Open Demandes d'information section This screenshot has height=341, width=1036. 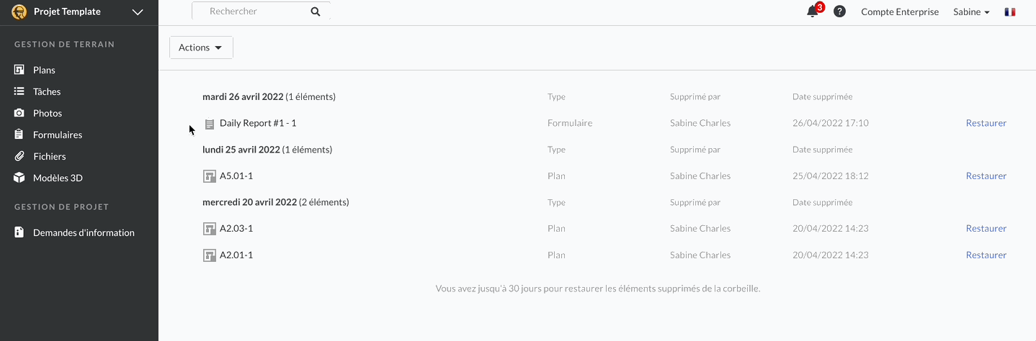84,232
